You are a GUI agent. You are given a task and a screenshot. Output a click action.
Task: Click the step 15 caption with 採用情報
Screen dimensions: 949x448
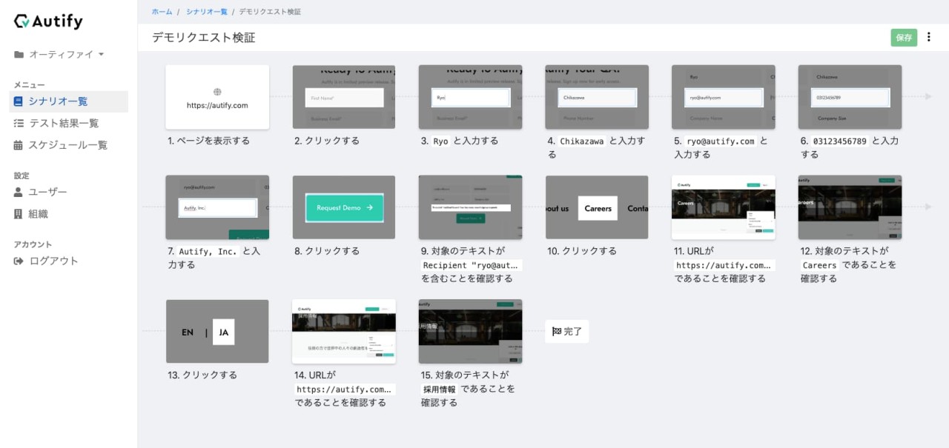pyautogui.click(x=468, y=389)
